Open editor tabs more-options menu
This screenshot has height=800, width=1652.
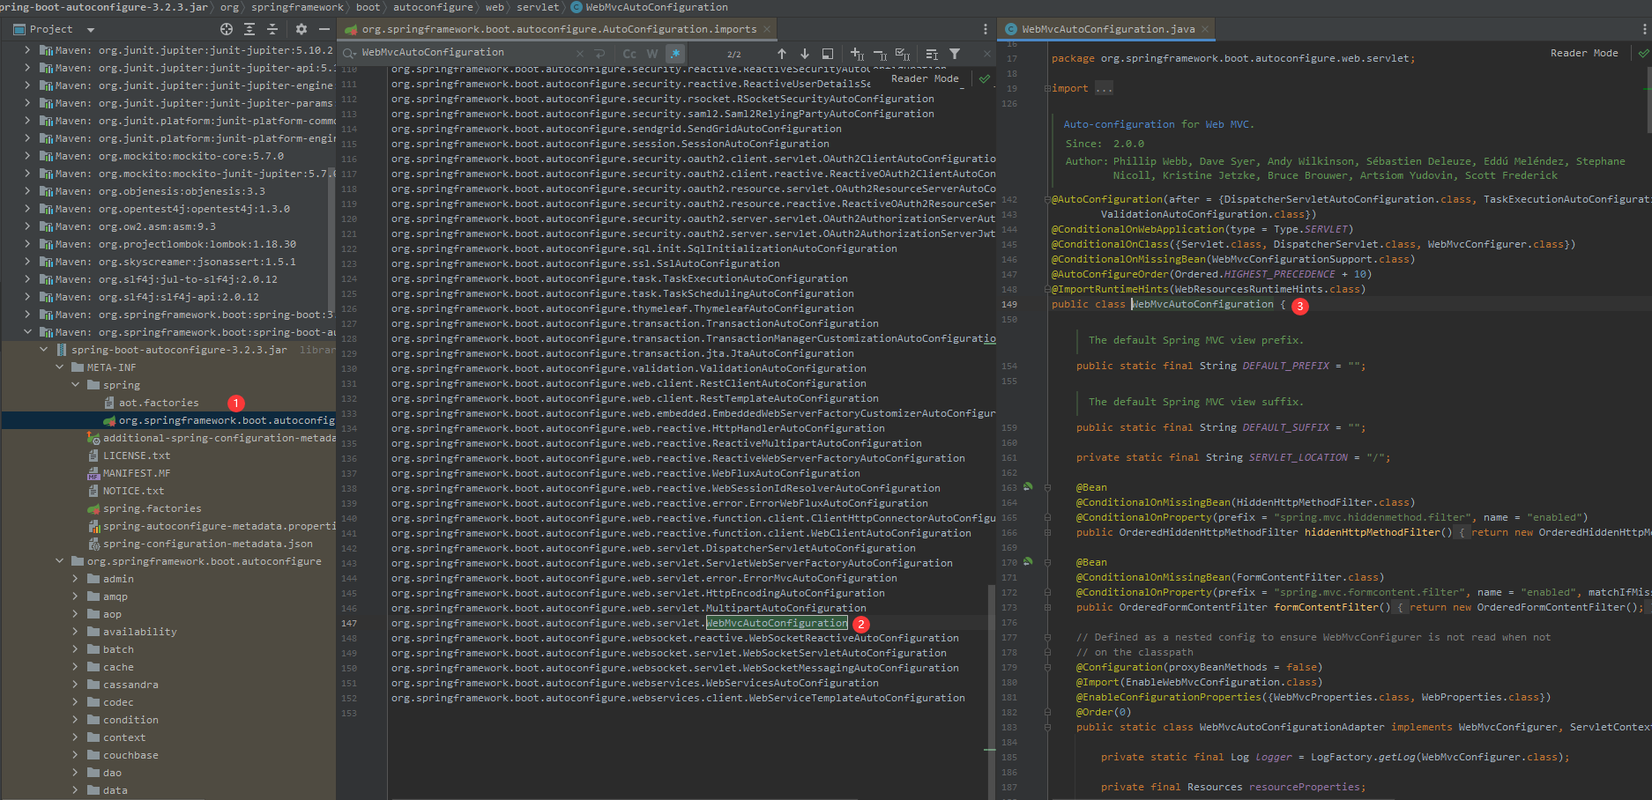(x=985, y=29)
